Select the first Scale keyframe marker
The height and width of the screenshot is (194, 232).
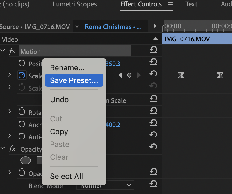click(181, 76)
